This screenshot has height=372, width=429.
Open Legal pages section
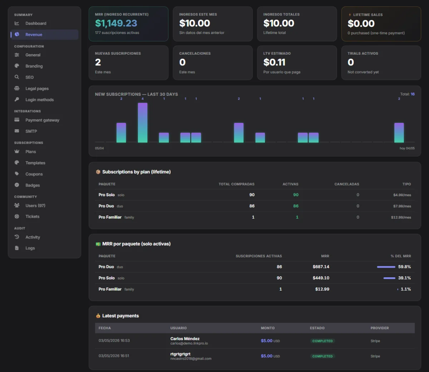click(44, 89)
